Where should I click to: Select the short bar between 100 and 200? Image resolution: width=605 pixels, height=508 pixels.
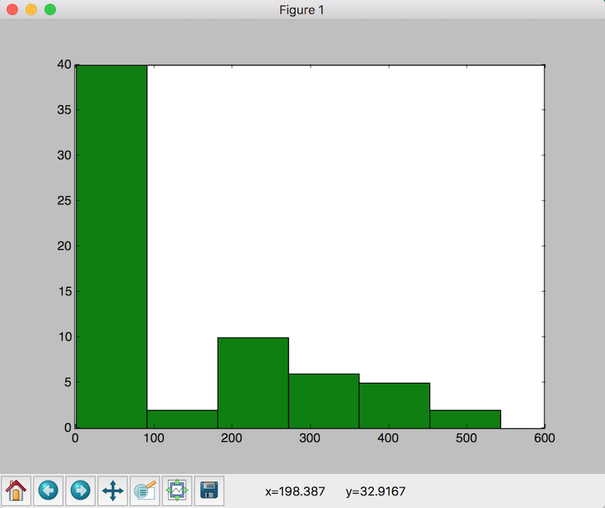[182, 419]
